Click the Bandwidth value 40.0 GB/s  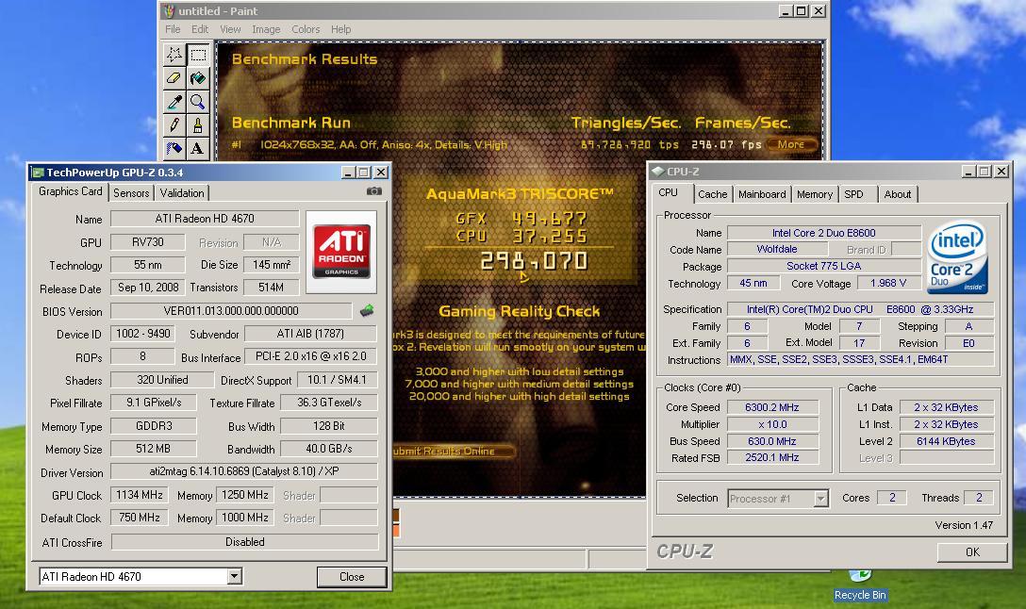[x=329, y=449]
